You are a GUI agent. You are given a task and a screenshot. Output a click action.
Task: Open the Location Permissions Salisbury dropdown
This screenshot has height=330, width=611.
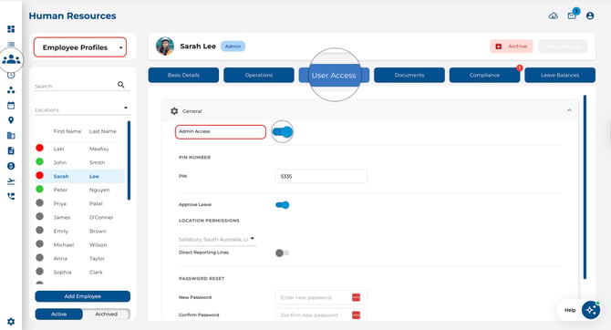[217, 239]
